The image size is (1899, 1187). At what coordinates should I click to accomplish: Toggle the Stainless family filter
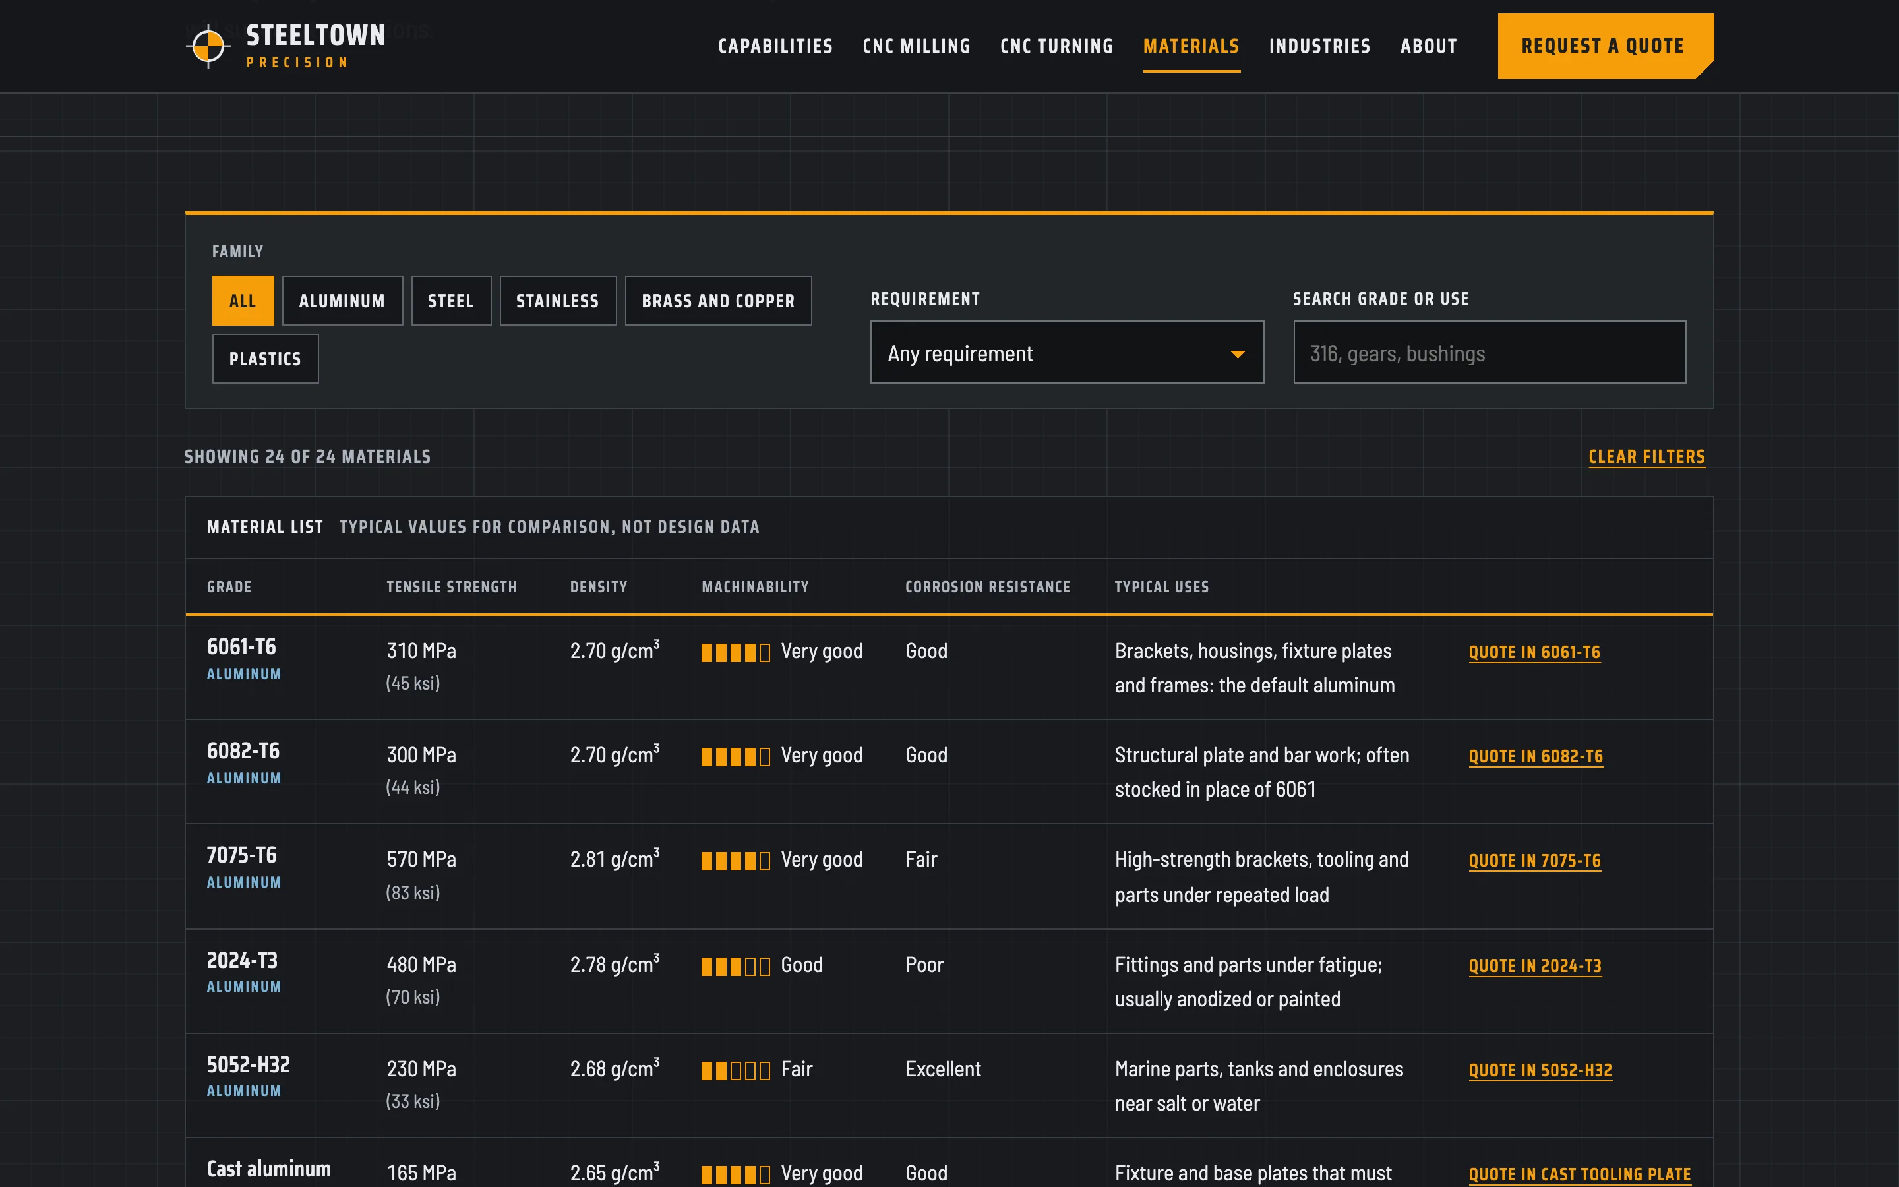(557, 301)
